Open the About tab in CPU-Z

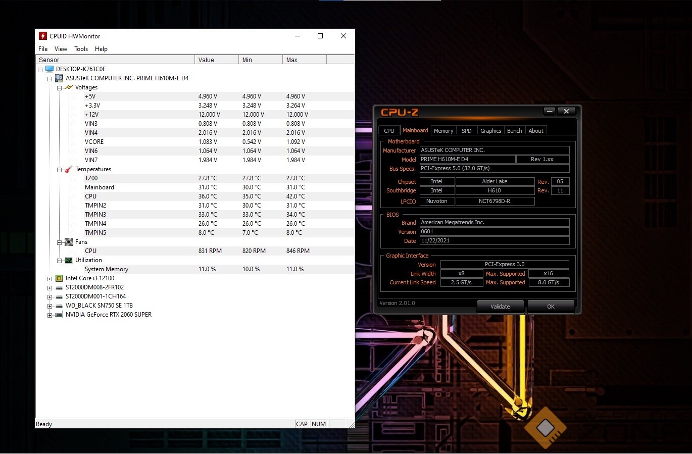click(x=536, y=131)
